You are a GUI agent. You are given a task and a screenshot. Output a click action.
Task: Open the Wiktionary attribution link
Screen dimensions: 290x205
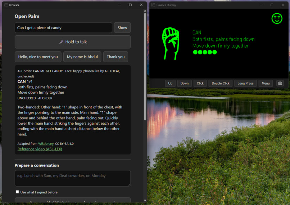46,144
